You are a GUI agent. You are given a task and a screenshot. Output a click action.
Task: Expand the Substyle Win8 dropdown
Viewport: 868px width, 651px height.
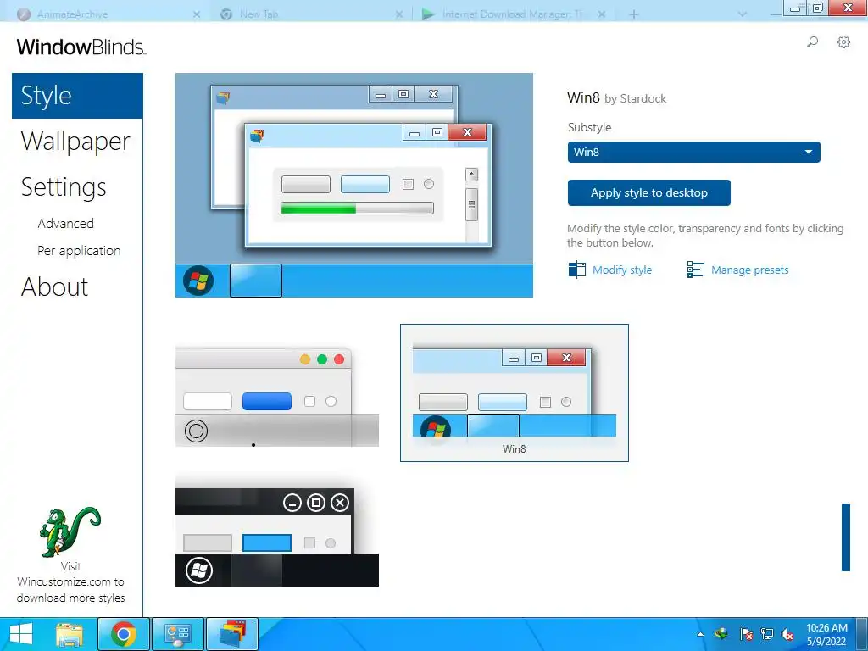point(693,153)
